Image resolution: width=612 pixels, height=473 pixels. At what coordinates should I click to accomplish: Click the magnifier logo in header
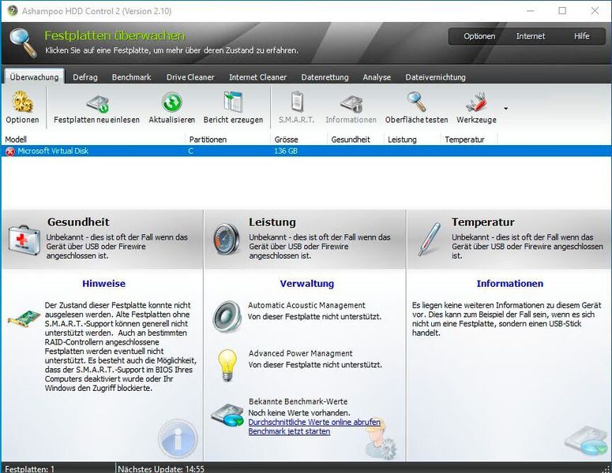click(23, 43)
